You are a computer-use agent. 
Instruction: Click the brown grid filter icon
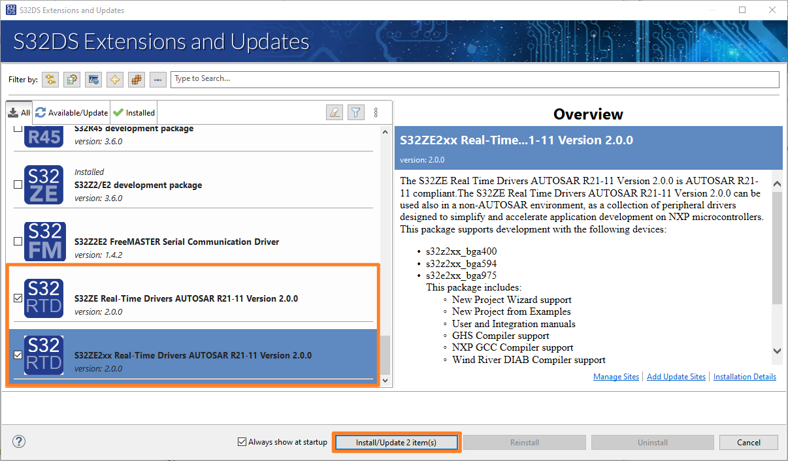(x=137, y=80)
